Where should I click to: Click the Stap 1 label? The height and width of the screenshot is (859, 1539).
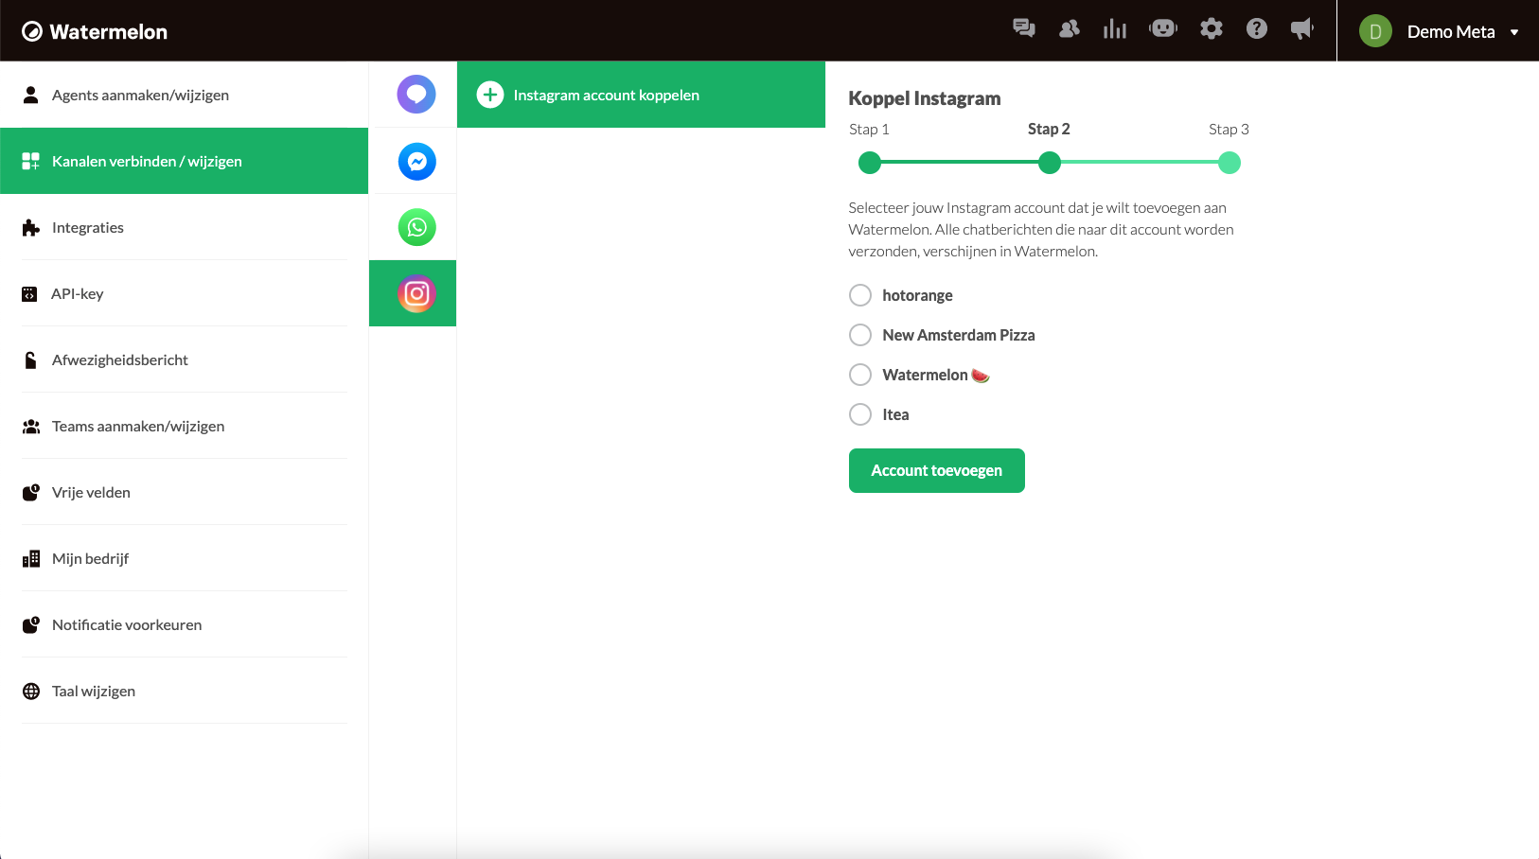[869, 130]
